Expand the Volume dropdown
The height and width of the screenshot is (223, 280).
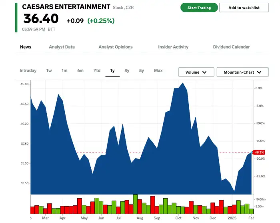(196, 72)
